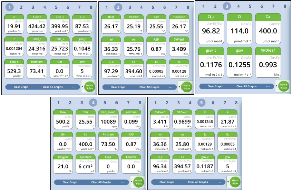Viewport: 292px width, 191px height.
Task: Switch to tab 6 in the tab-5-active panel
Action: coord(213,103)
